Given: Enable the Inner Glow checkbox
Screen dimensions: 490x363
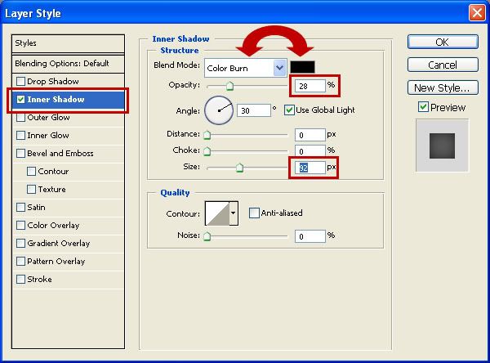Looking at the screenshot, I should pos(20,136).
